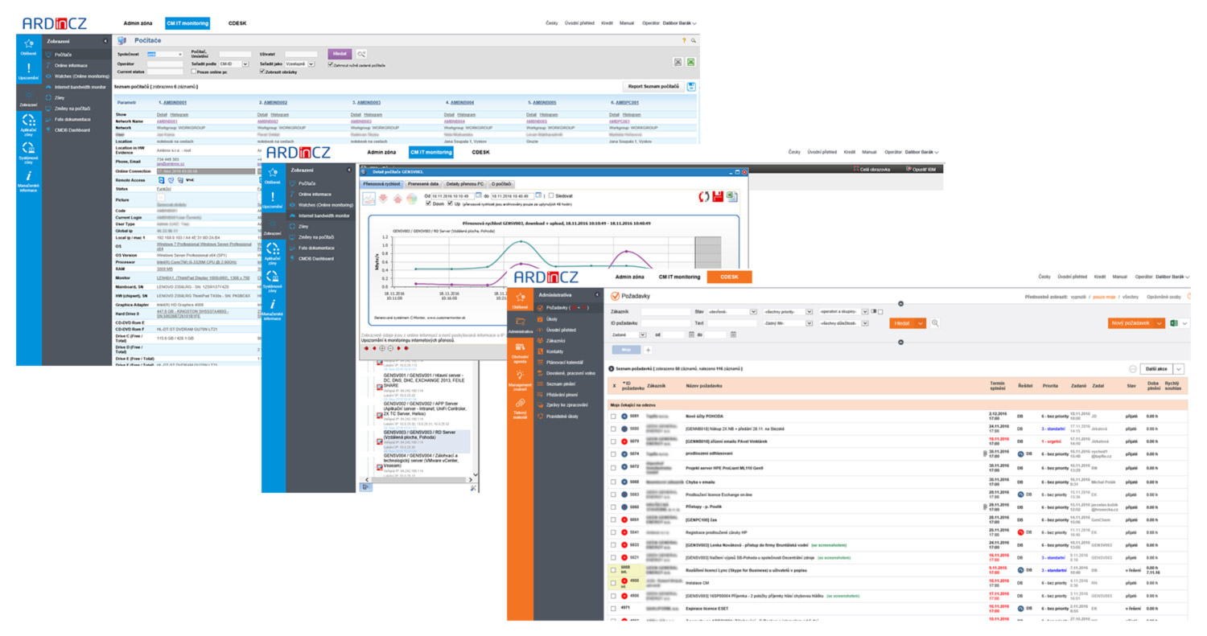
Task: Uncheck the Zobrazit obrázky checkbox
Action: [x=262, y=72]
